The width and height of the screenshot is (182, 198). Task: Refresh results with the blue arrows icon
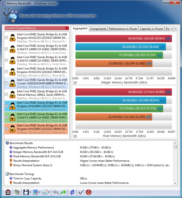coord(72,192)
